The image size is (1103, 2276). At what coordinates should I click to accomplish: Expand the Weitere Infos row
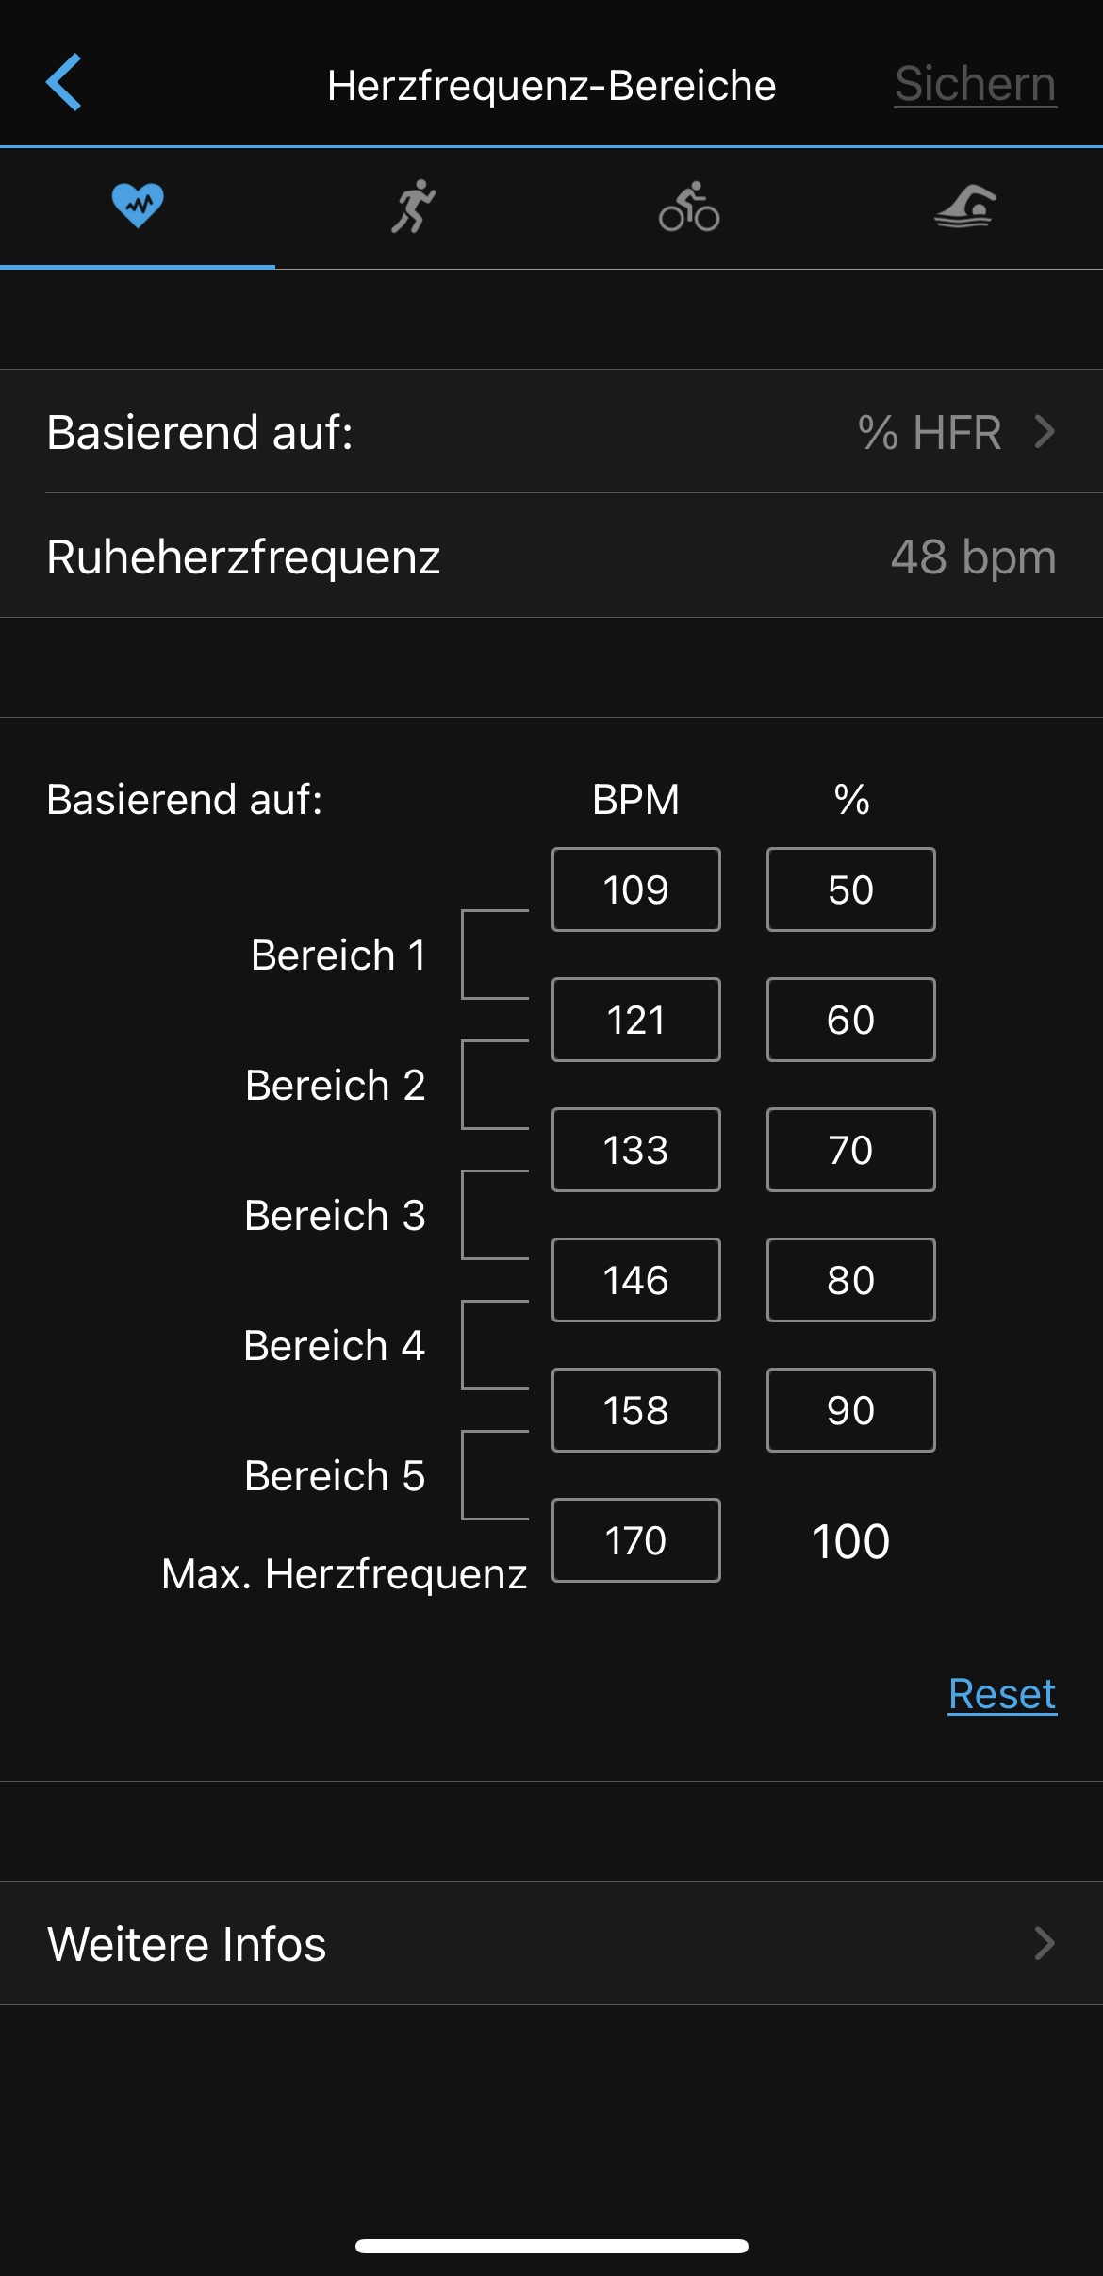pyautogui.click(x=551, y=1944)
